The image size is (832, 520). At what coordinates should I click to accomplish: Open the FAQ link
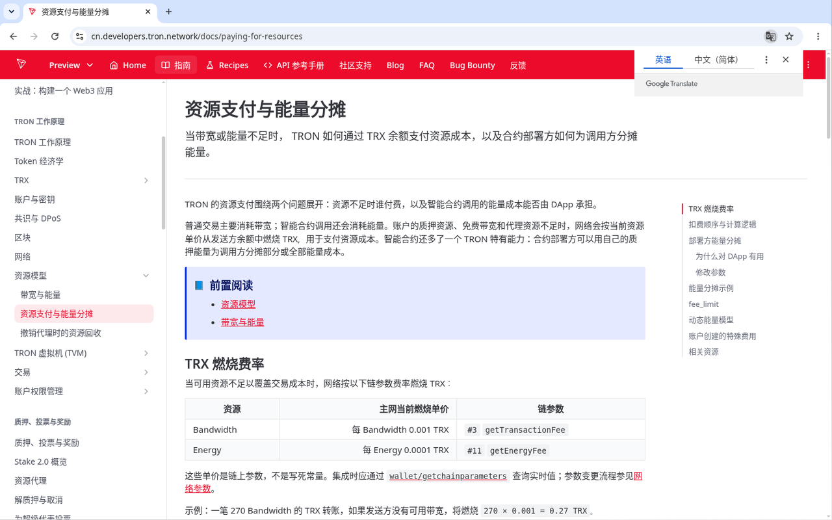coord(427,65)
